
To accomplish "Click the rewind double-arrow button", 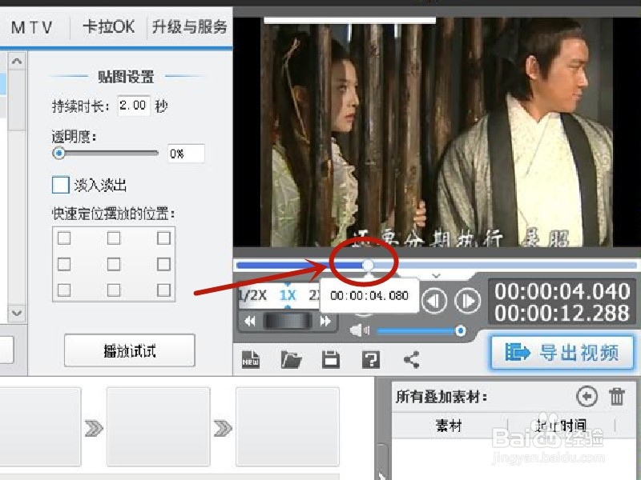I will 250,322.
